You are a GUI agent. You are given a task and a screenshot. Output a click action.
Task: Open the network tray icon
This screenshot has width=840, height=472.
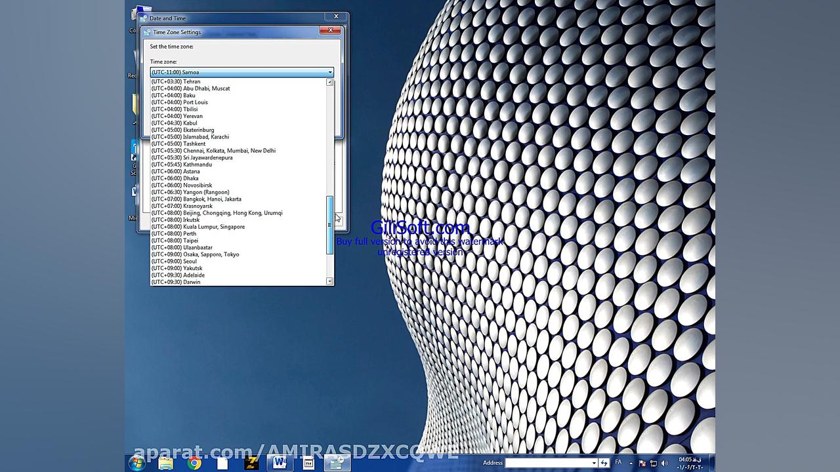(653, 463)
